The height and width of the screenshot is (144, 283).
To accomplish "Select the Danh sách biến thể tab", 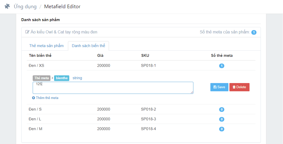I will (x=88, y=46).
